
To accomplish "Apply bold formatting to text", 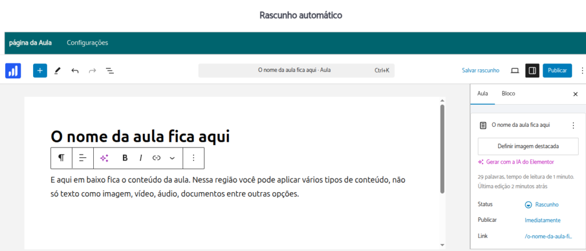I will [x=125, y=158].
